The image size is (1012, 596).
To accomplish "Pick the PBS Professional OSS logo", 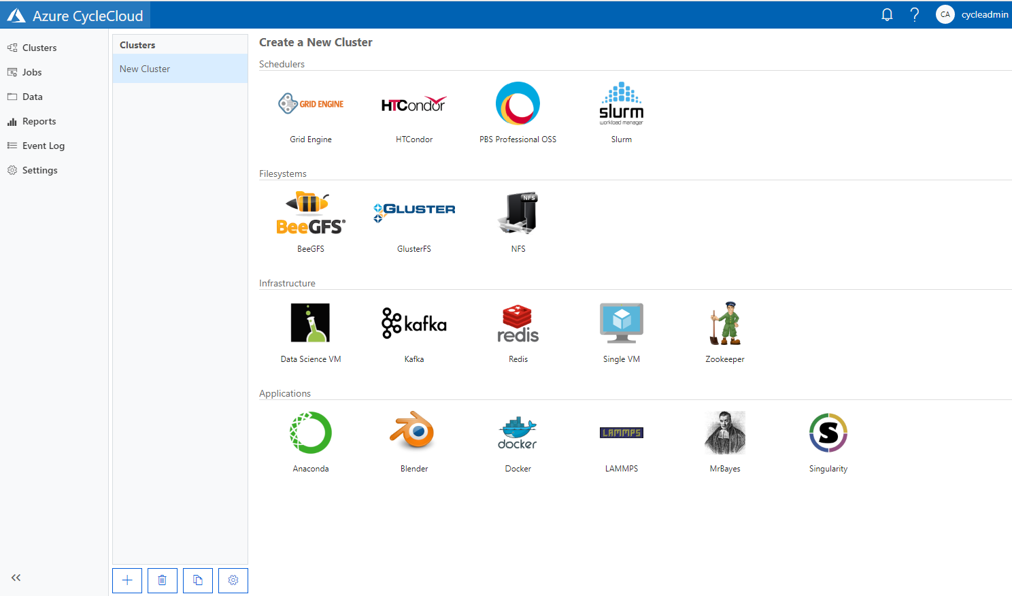I will (x=518, y=103).
